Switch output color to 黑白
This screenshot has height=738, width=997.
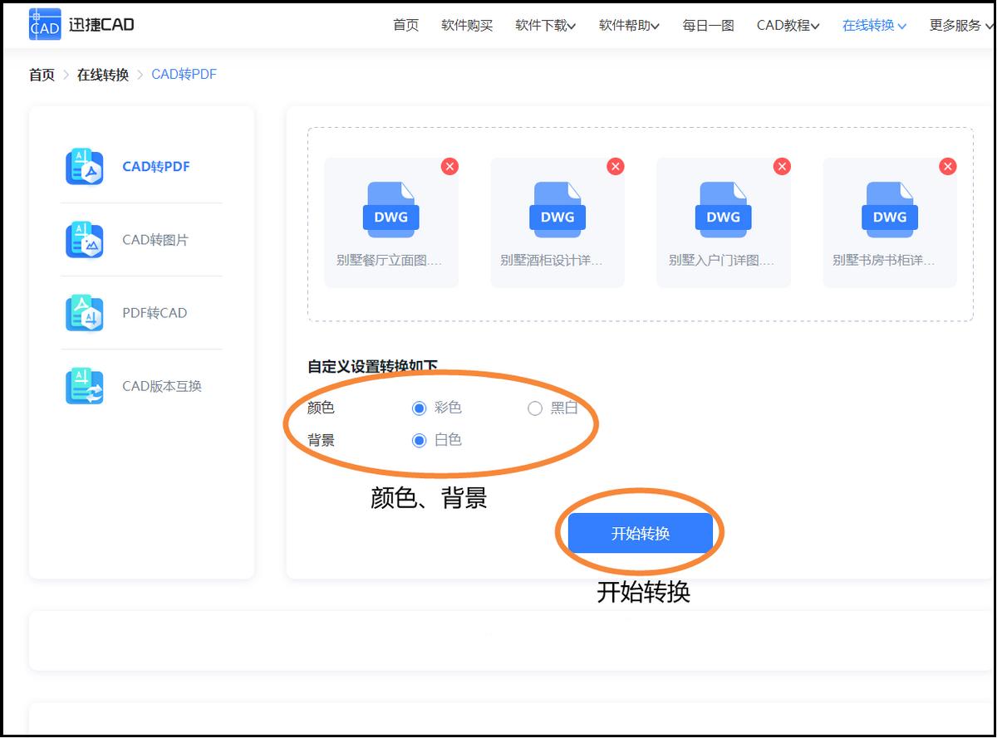click(535, 408)
